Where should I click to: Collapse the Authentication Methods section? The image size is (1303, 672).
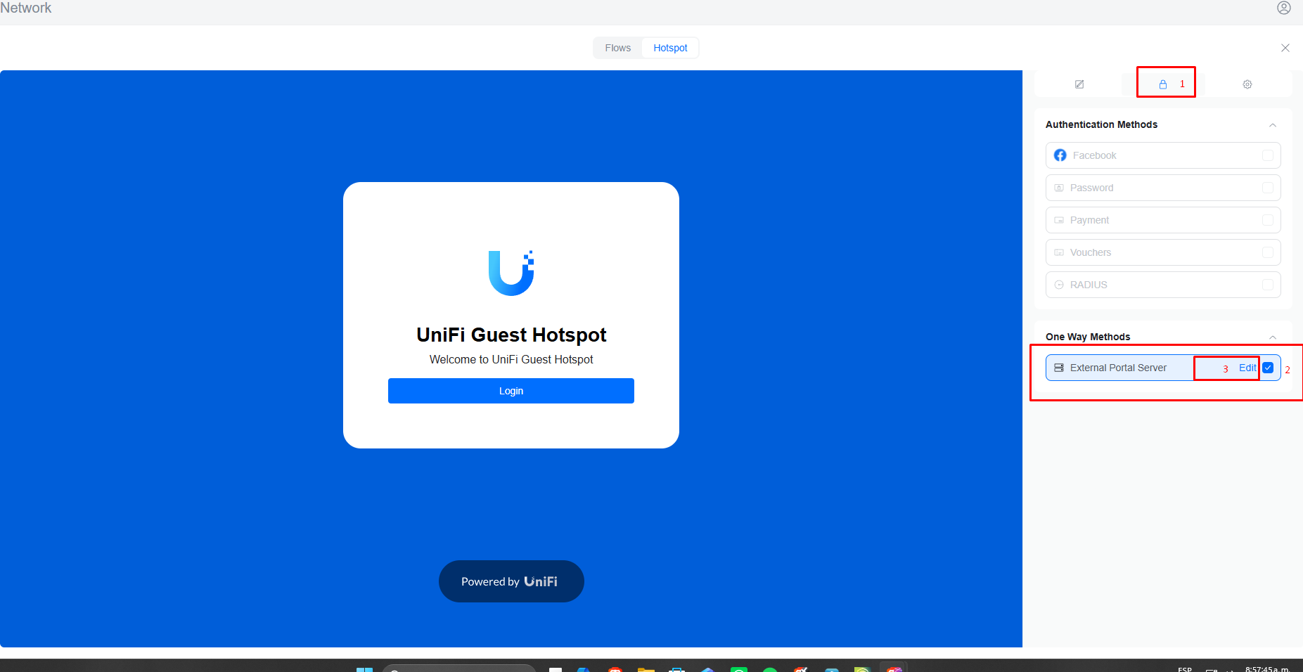[1273, 125]
